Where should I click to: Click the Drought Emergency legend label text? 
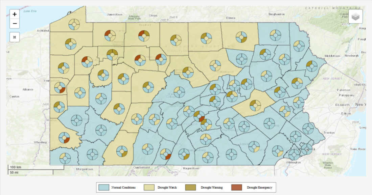click(259, 187)
